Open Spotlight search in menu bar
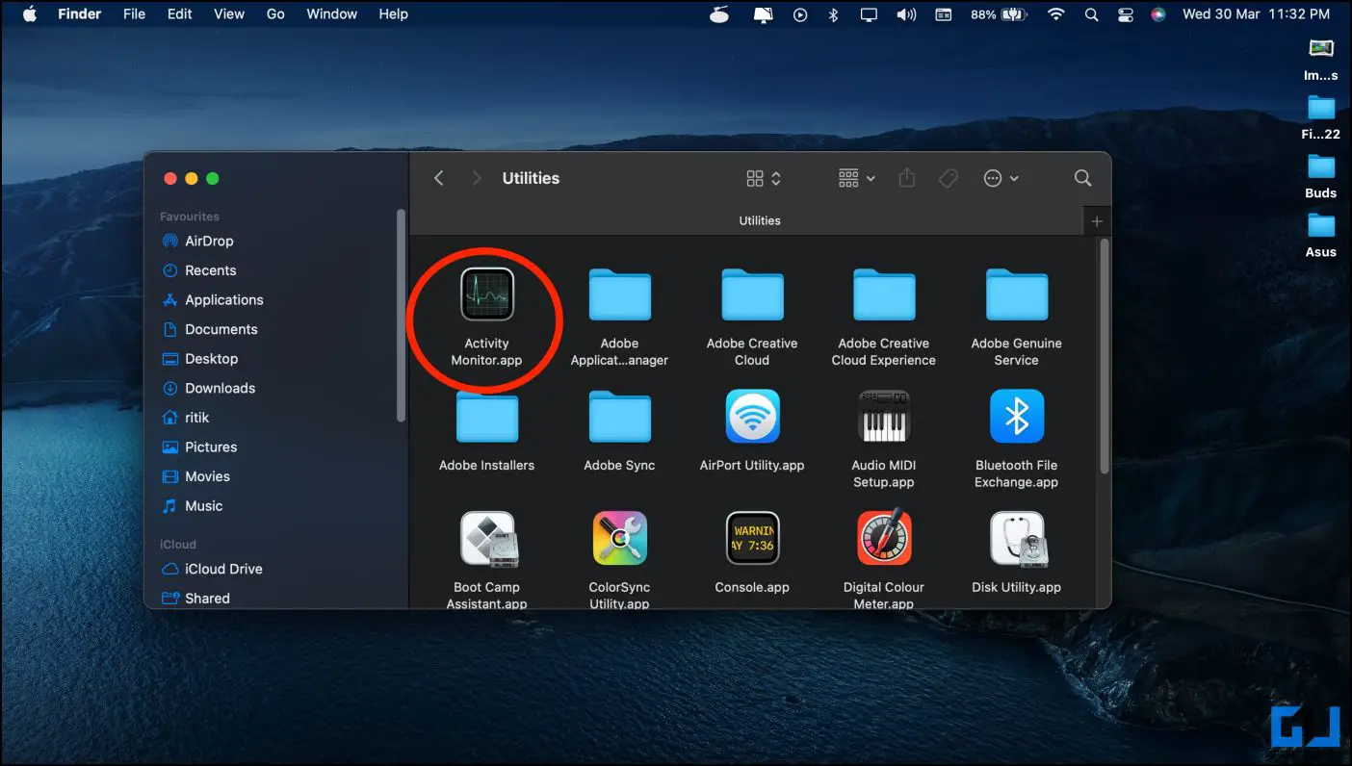Viewport: 1352px width, 766px height. point(1091,14)
